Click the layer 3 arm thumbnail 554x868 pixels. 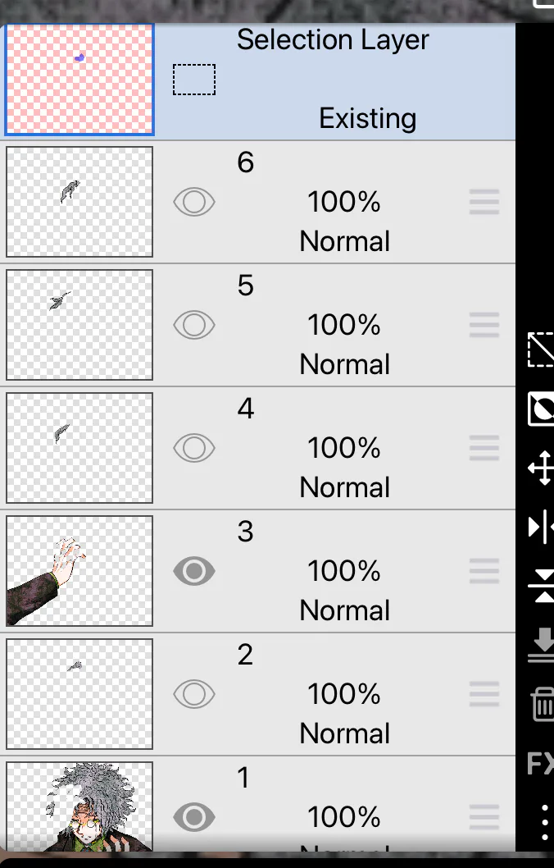click(79, 571)
